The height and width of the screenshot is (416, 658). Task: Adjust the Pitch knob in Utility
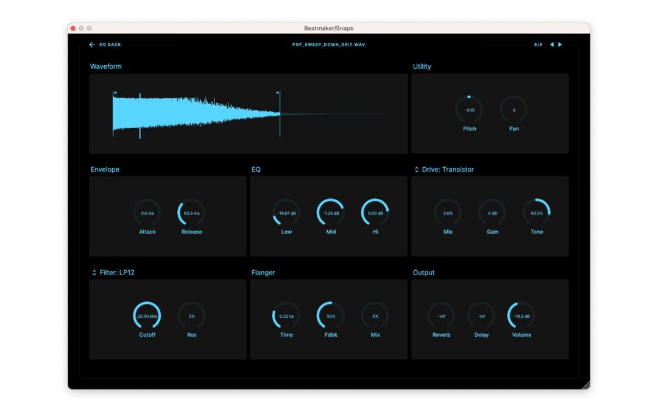point(469,110)
